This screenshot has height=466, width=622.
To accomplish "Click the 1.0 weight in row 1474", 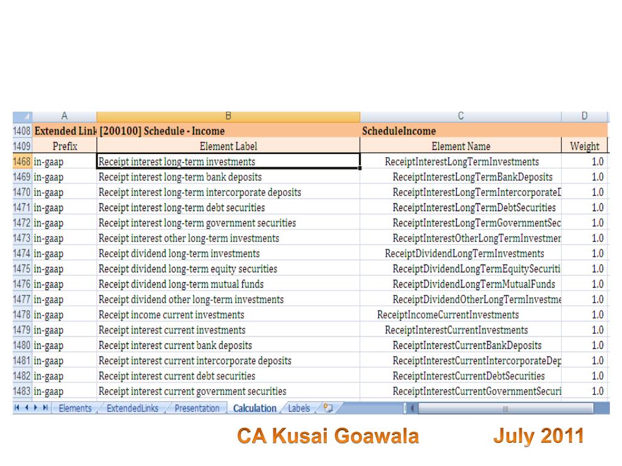I will click(584, 253).
